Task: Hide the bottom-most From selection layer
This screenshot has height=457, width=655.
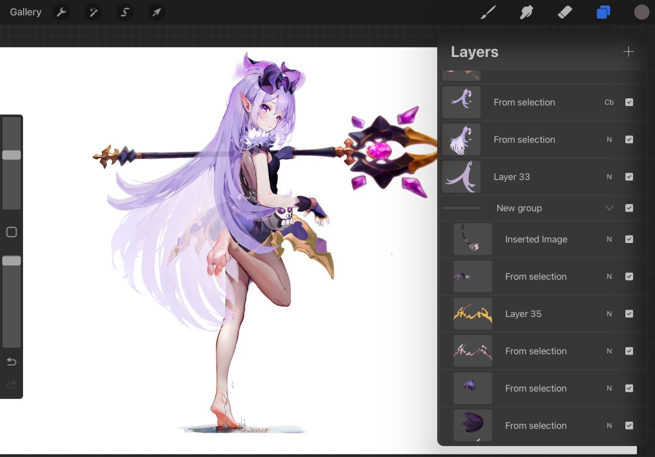Action: 629,425
